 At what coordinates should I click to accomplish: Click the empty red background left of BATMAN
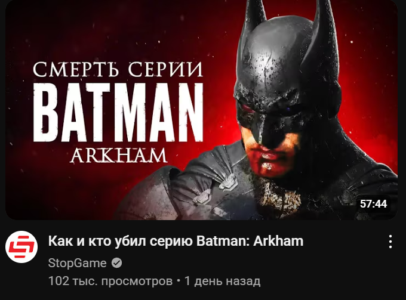pyautogui.click(x=19, y=113)
